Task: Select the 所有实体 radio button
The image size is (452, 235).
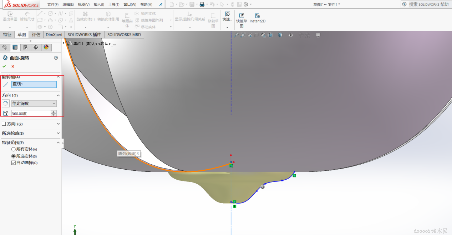Action: click(x=14, y=149)
